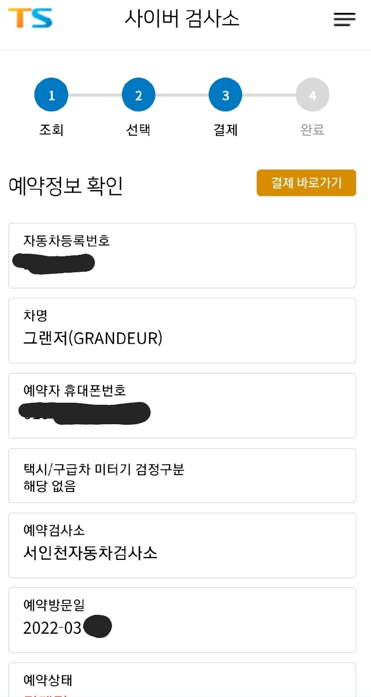Open the hamburger menu
This screenshot has width=371, height=697.
344,20
